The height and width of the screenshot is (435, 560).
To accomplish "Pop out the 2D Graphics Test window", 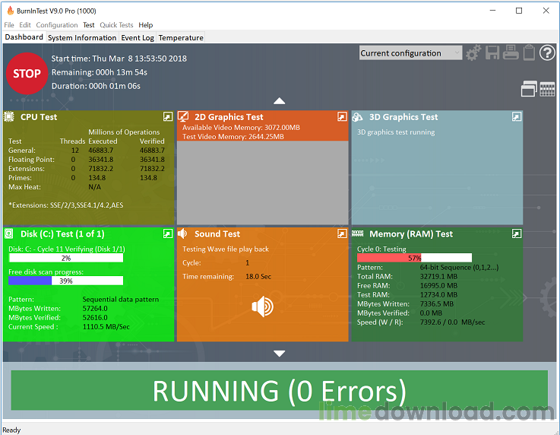I will (342, 116).
